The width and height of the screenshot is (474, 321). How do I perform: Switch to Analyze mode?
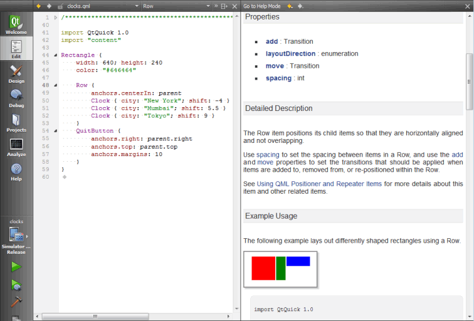(16, 147)
